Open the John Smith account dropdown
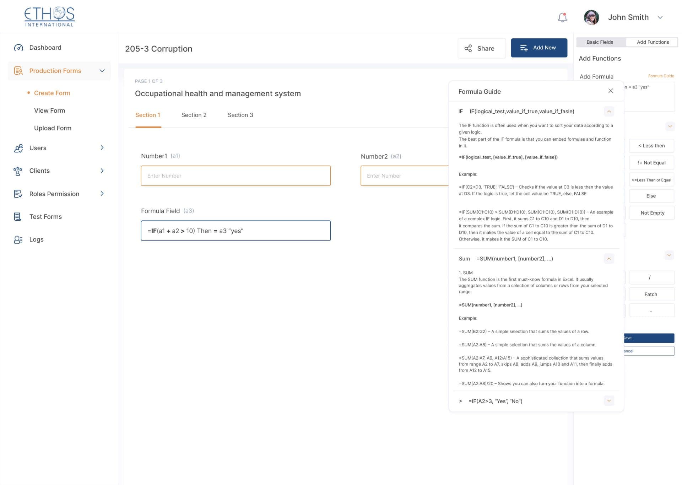This screenshot has height=485, width=682. tap(660, 17)
